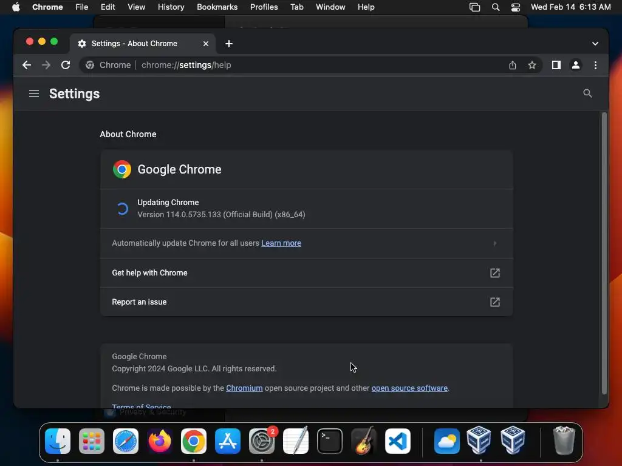Open Chrome's three-dot menu

(x=595, y=65)
